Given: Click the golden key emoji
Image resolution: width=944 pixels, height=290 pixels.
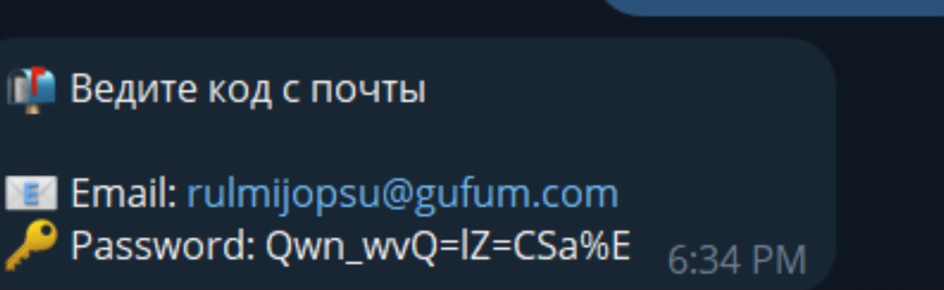Looking at the screenshot, I should pyautogui.click(x=31, y=245).
